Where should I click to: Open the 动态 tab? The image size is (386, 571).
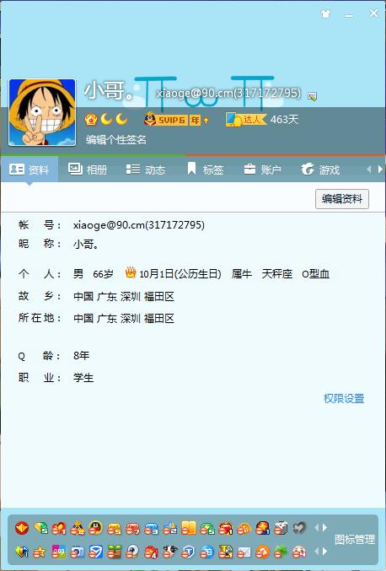tap(146, 170)
